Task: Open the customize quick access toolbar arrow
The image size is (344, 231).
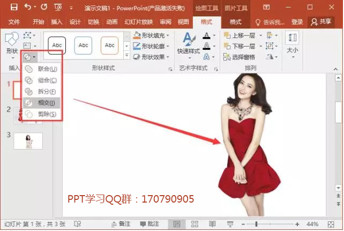Action: (x=71, y=8)
